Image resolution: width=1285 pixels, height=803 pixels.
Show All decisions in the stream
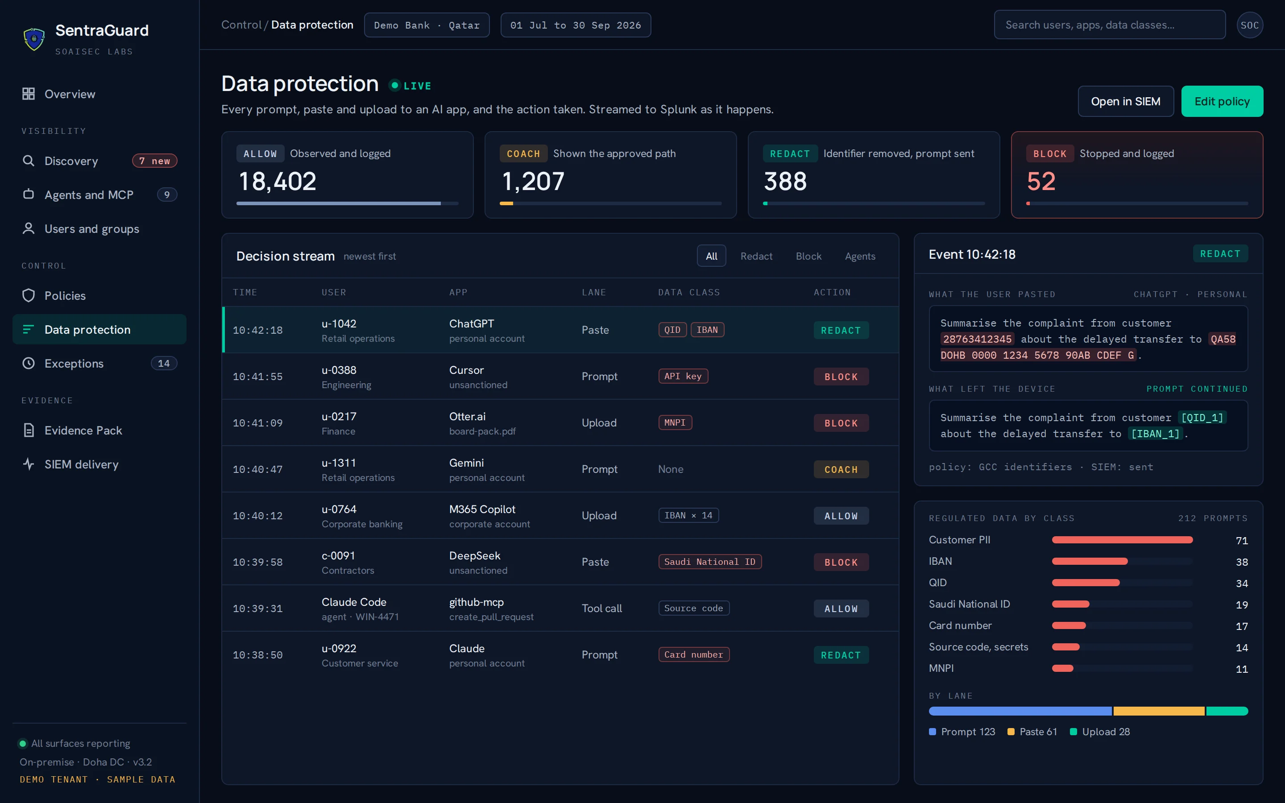711,256
